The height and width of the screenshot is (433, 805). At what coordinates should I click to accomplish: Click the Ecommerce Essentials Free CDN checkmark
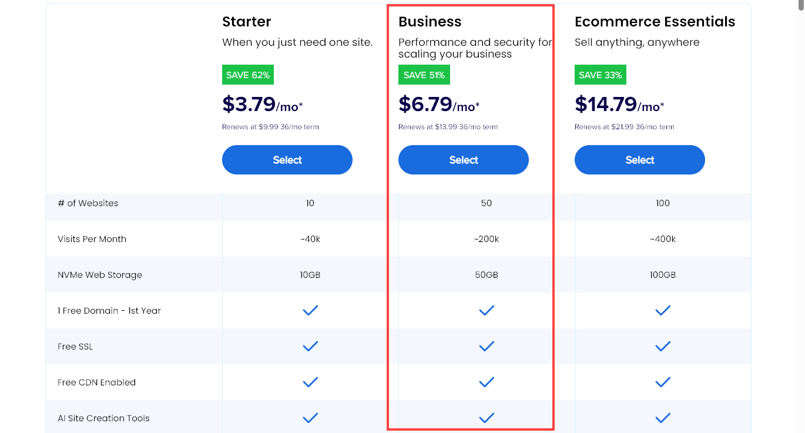[663, 382]
